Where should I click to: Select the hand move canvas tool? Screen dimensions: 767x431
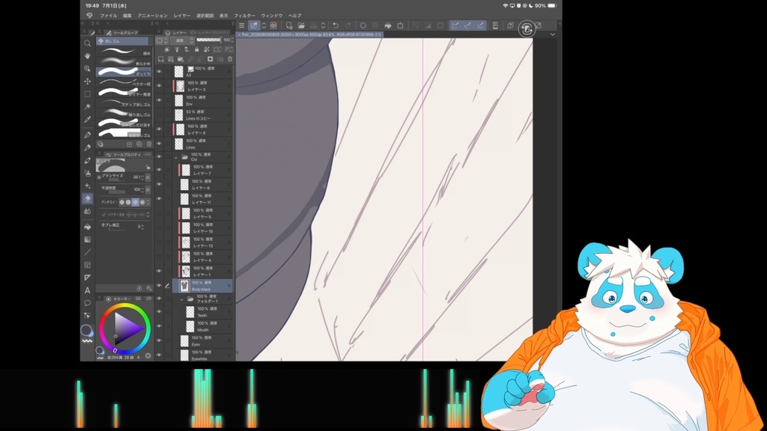88,56
